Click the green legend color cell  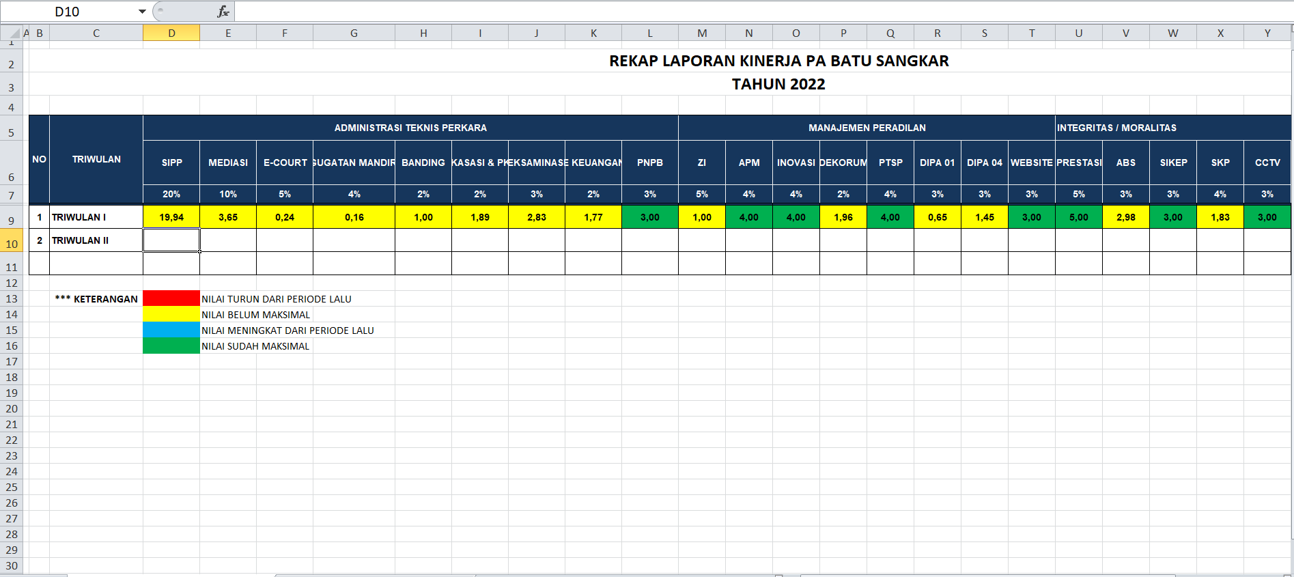pyautogui.click(x=171, y=346)
